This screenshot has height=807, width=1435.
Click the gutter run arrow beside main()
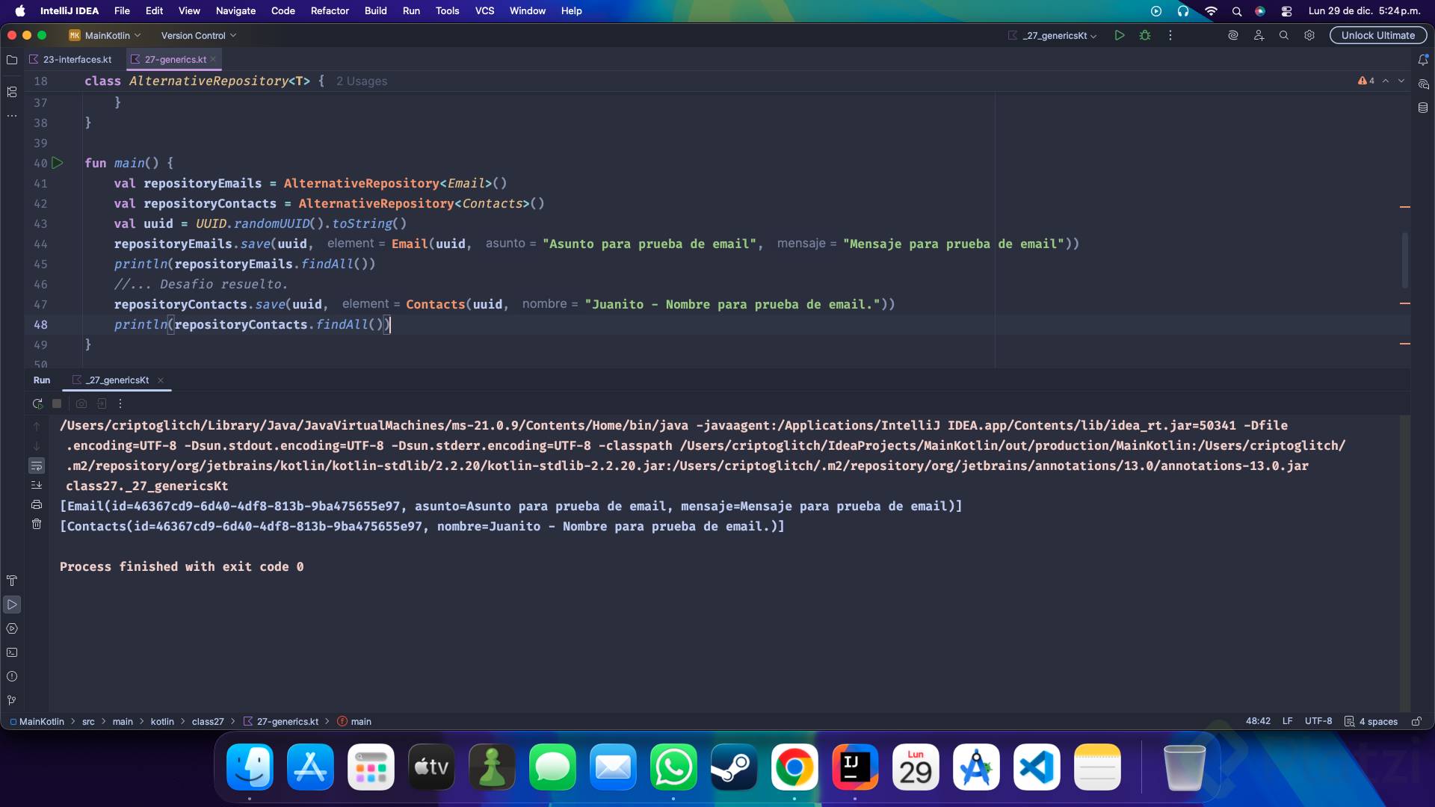pyautogui.click(x=58, y=163)
